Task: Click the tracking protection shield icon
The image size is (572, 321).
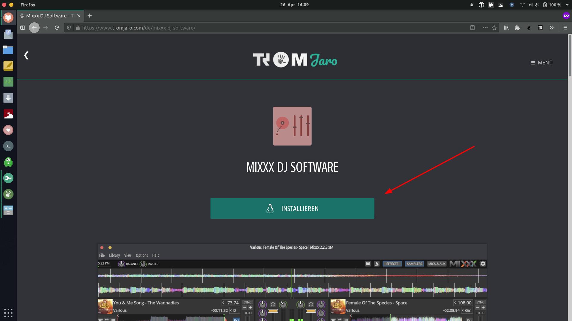Action: pos(69,28)
